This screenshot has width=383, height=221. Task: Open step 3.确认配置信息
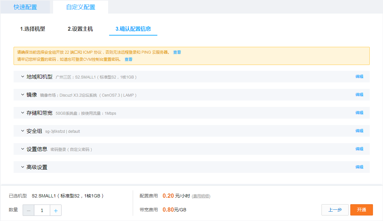click(133, 29)
